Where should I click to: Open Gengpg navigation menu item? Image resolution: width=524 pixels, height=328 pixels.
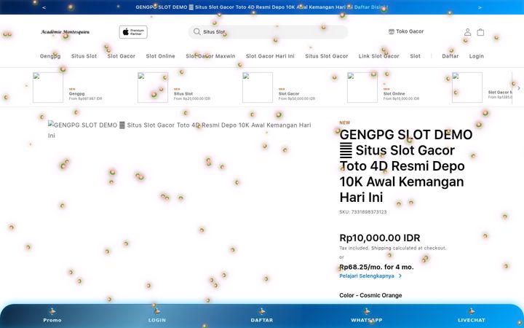click(x=50, y=56)
